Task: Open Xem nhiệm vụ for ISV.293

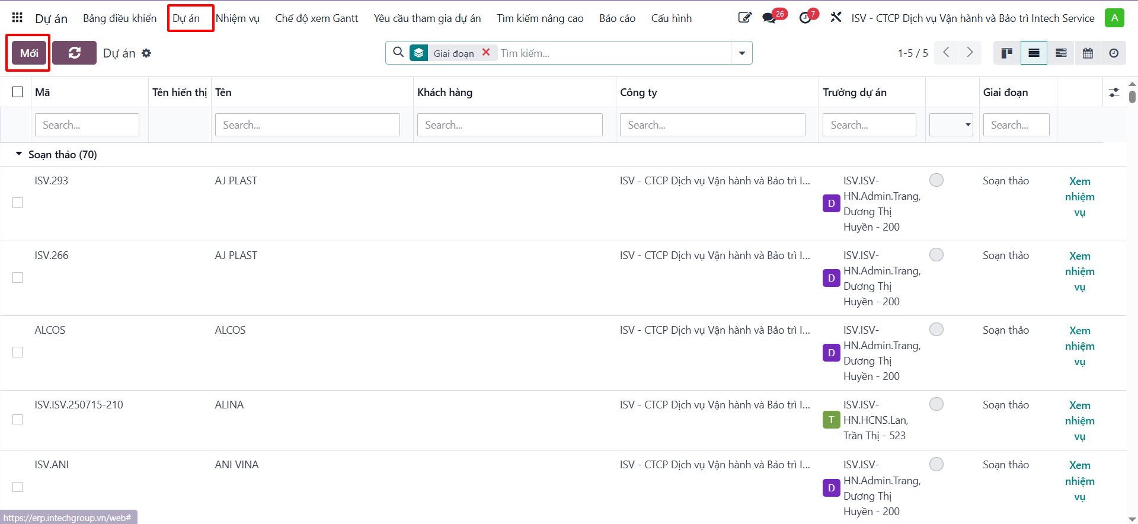Action: pos(1079,197)
